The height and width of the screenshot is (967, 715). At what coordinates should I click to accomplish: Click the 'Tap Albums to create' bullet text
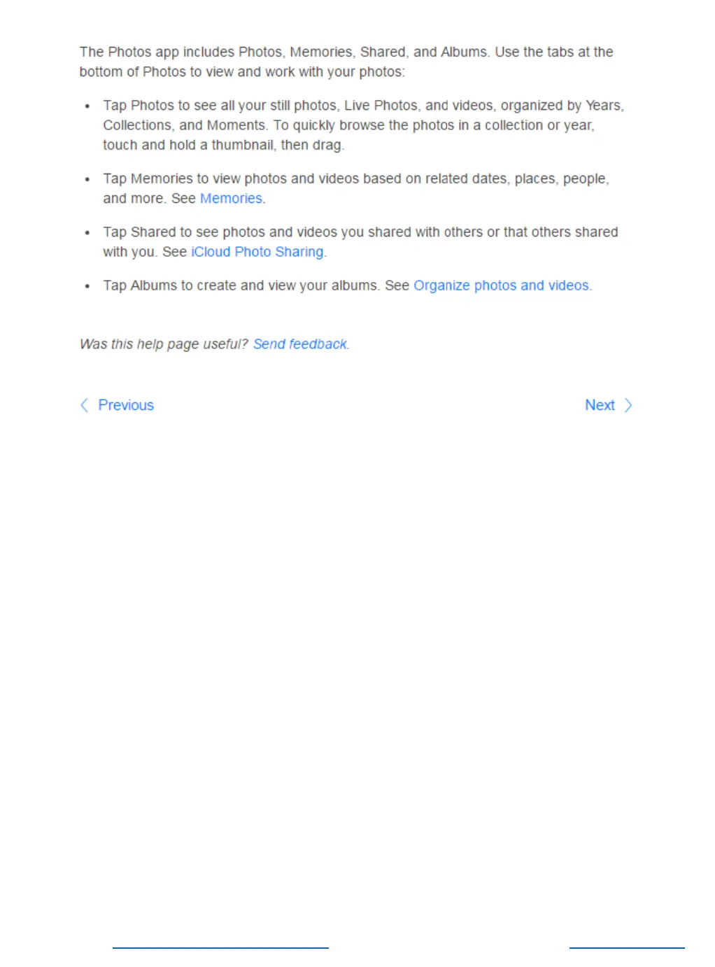click(x=348, y=285)
